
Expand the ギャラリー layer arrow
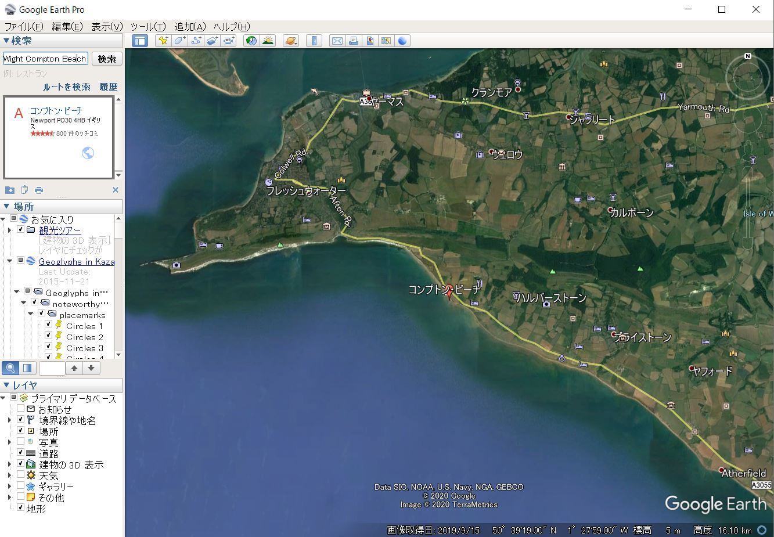[x=9, y=486]
